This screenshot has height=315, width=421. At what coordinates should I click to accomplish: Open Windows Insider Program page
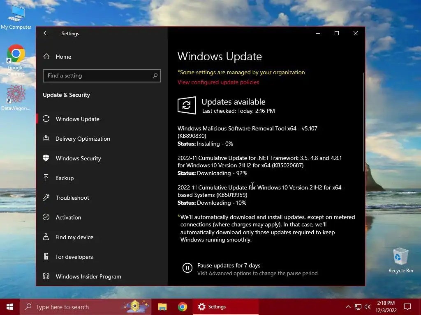click(x=102, y=276)
